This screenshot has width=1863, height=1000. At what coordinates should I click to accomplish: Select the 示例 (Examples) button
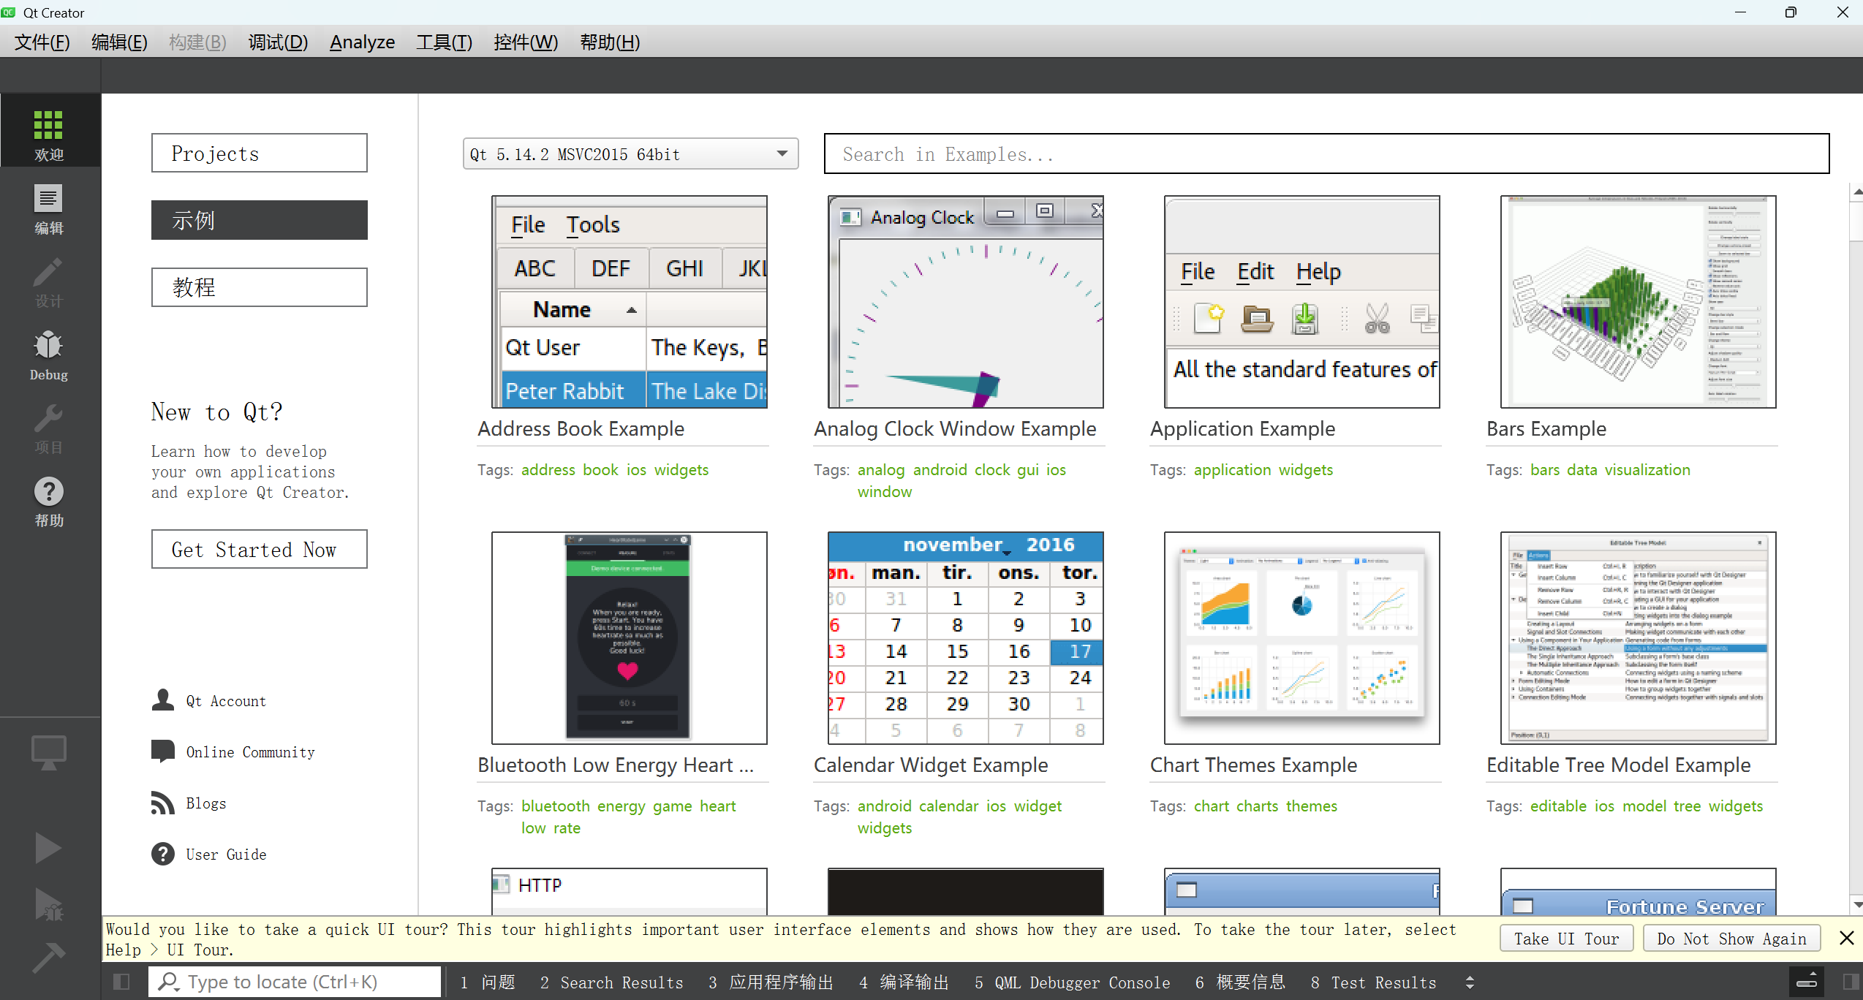point(259,220)
